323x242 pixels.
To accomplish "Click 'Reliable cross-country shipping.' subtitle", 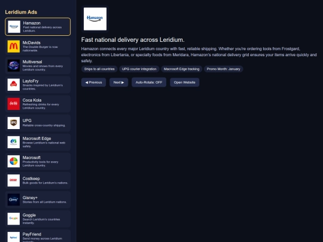I will [44, 125].
